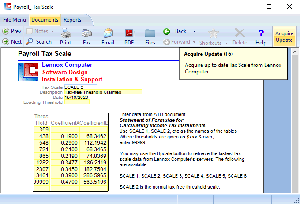Click the Tax Scale field SCALE 2

[x=81, y=87]
